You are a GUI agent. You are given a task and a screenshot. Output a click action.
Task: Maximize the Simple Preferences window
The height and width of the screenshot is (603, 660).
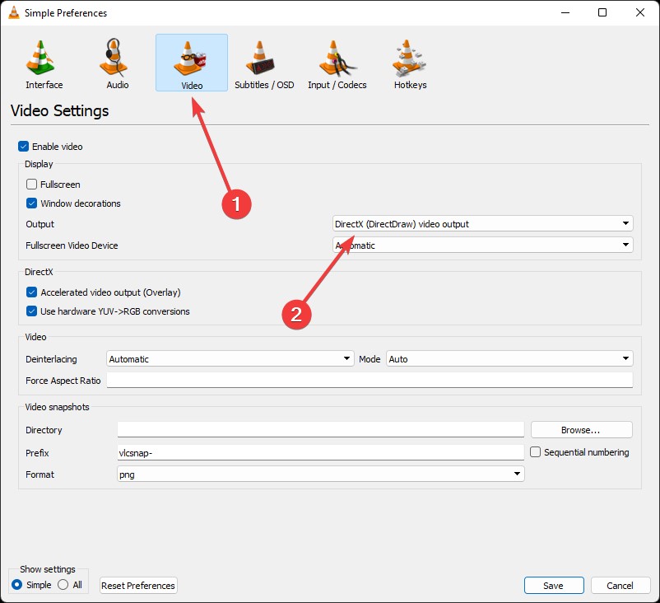coord(602,12)
